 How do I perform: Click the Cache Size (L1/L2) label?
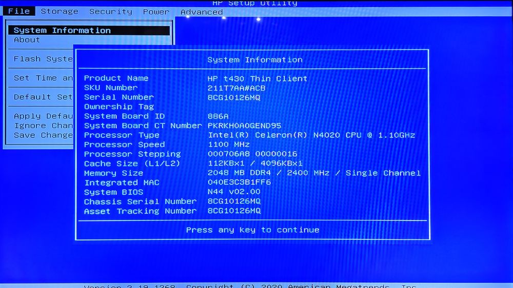coord(132,163)
